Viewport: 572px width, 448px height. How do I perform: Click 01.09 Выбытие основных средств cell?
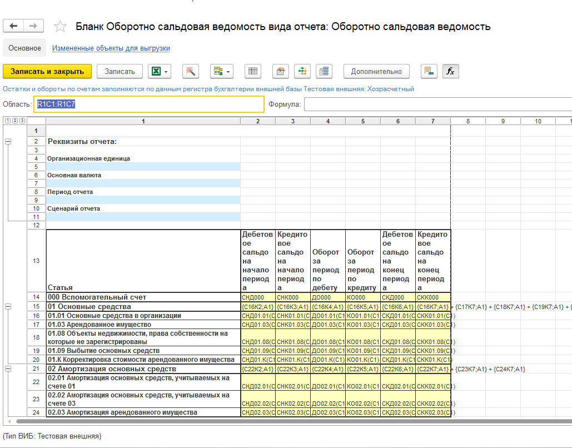coord(143,351)
